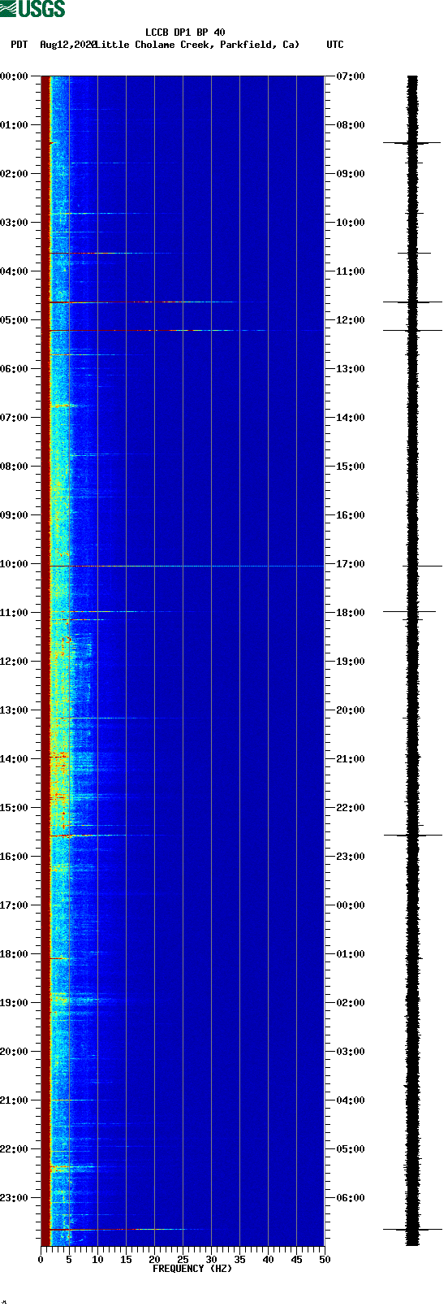Click the '04:00' UTC time label
Screen dimensions: 448x1311
pos(351,1100)
